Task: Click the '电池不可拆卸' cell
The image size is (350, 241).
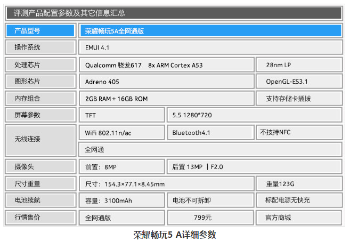Action: (210, 200)
